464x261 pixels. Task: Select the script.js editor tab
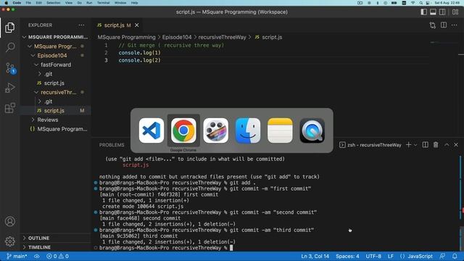coord(117,25)
